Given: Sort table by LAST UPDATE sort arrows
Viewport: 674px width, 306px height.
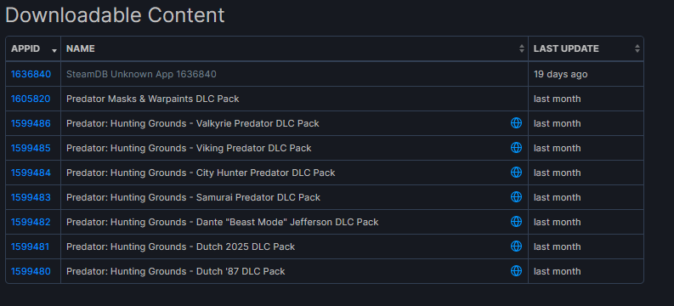Looking at the screenshot, I should pyautogui.click(x=637, y=48).
